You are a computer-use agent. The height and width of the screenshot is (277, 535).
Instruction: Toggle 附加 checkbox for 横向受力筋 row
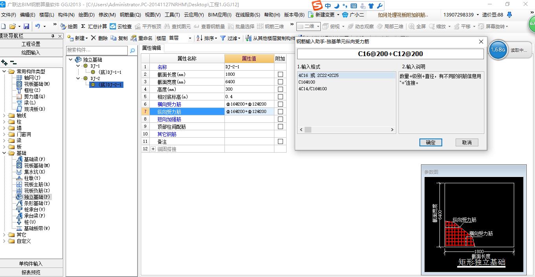[x=280, y=104]
